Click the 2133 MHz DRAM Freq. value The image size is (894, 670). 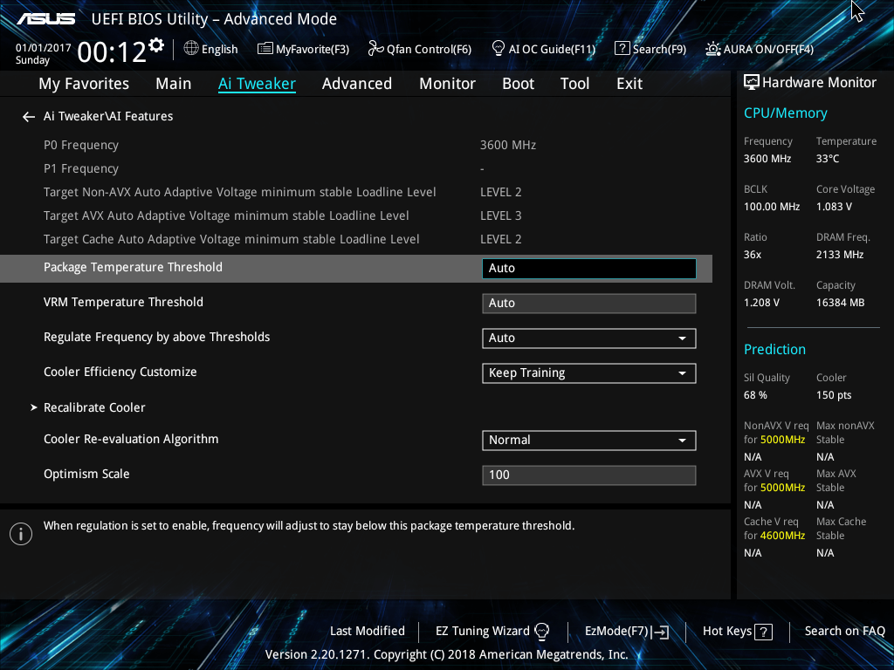pyautogui.click(x=840, y=255)
